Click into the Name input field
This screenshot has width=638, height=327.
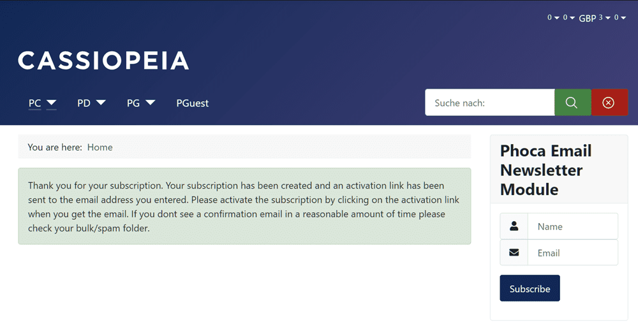click(572, 226)
